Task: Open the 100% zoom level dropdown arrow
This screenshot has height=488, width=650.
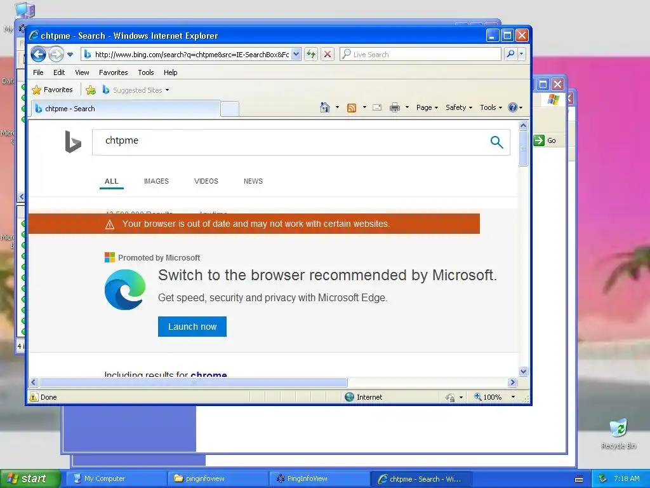Action: pos(513,397)
